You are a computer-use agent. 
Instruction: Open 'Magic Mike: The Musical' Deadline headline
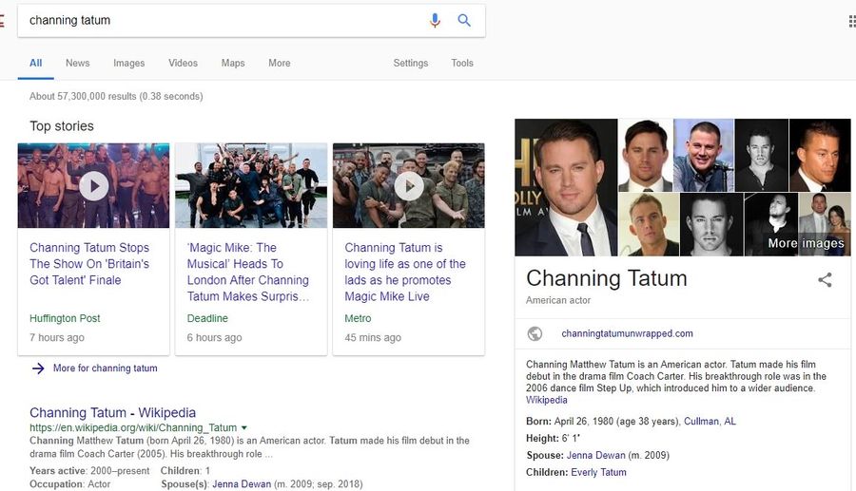[x=248, y=272]
